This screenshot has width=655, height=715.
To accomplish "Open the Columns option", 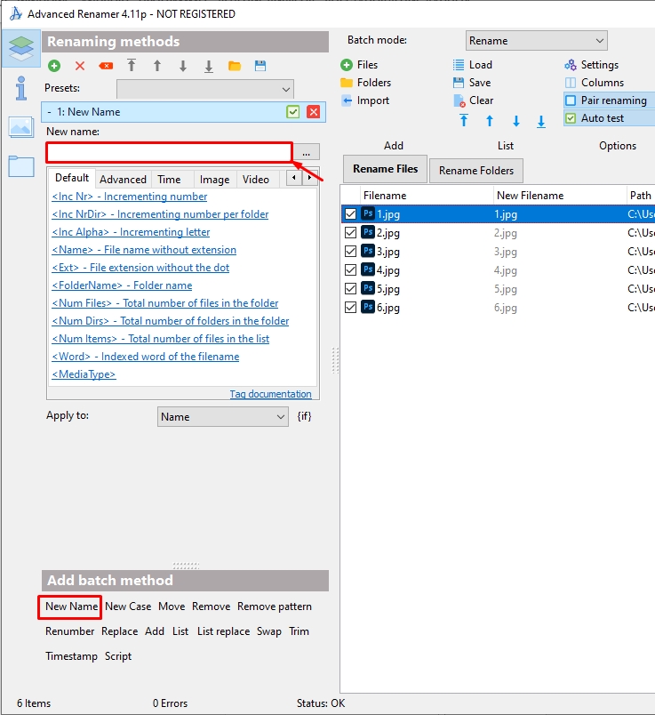I will pyautogui.click(x=595, y=83).
